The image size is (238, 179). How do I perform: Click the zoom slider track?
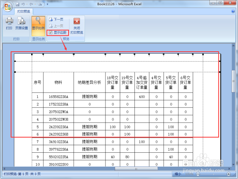point(213,174)
